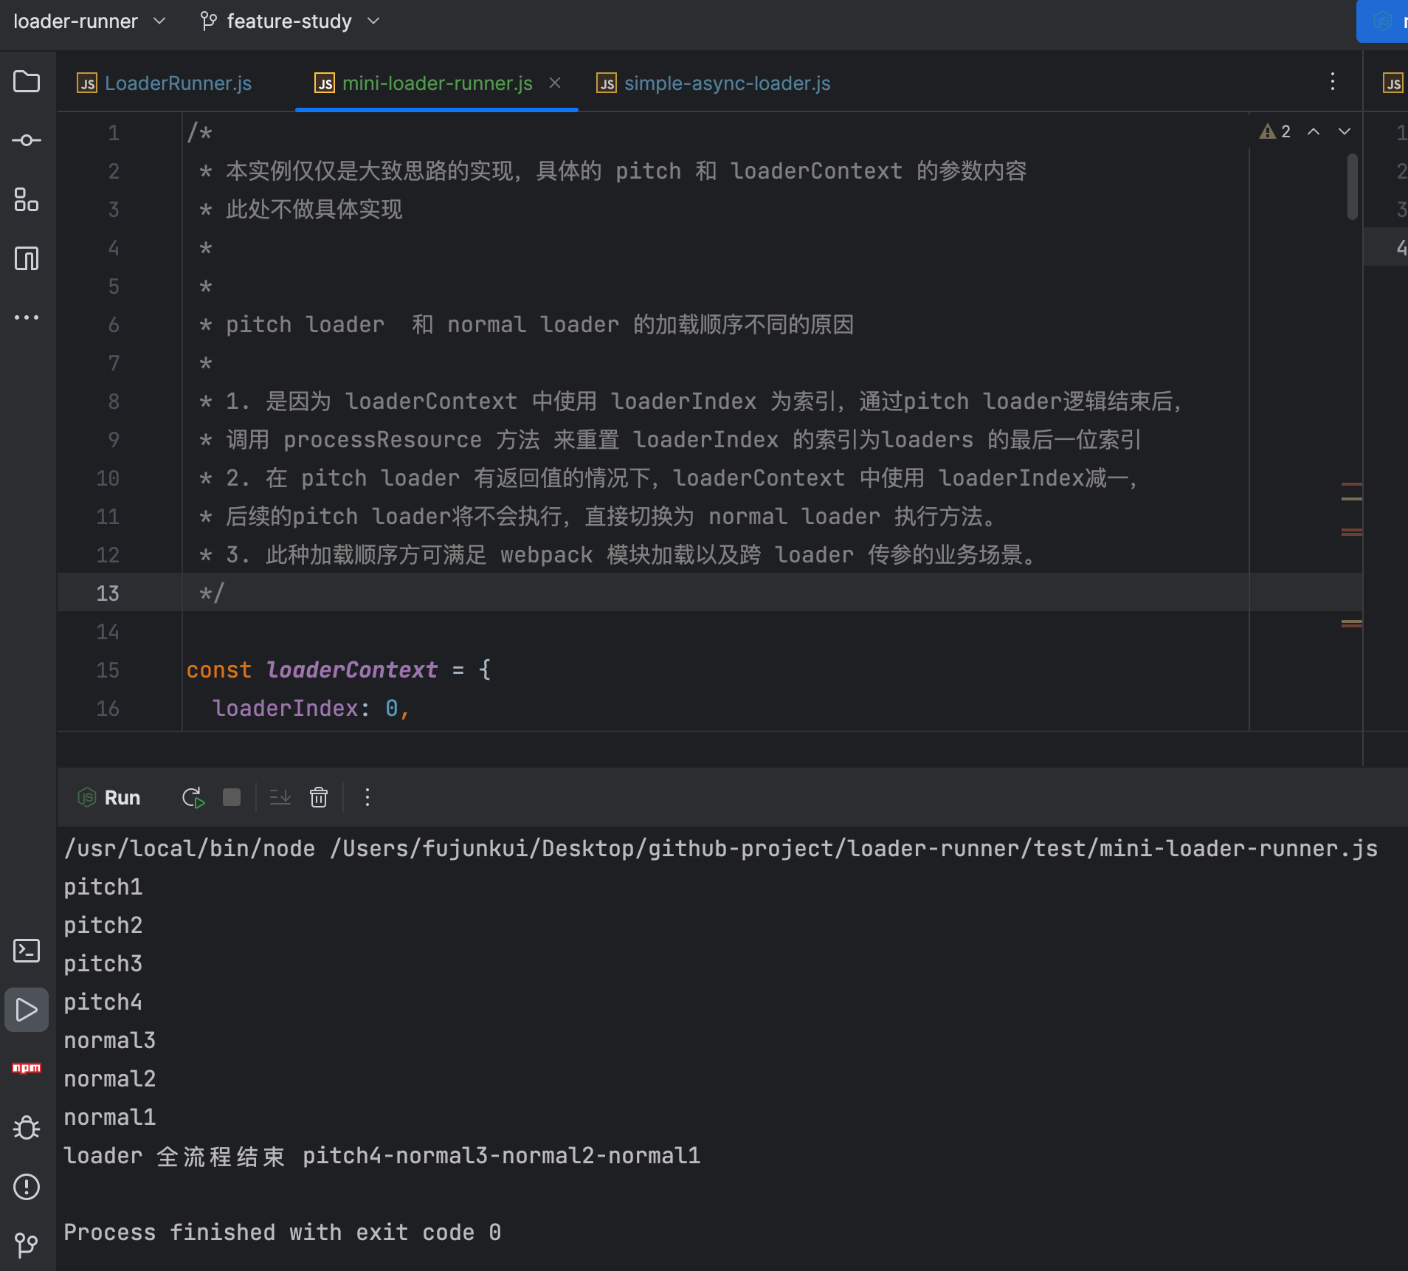Switch to the simple-async-loader.js tab
This screenshot has height=1271, width=1408.
726,83
